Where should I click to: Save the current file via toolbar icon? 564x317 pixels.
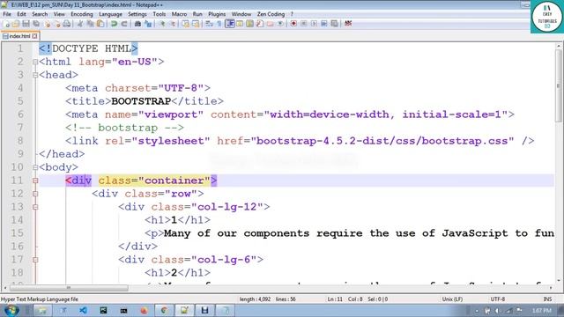pos(26,24)
